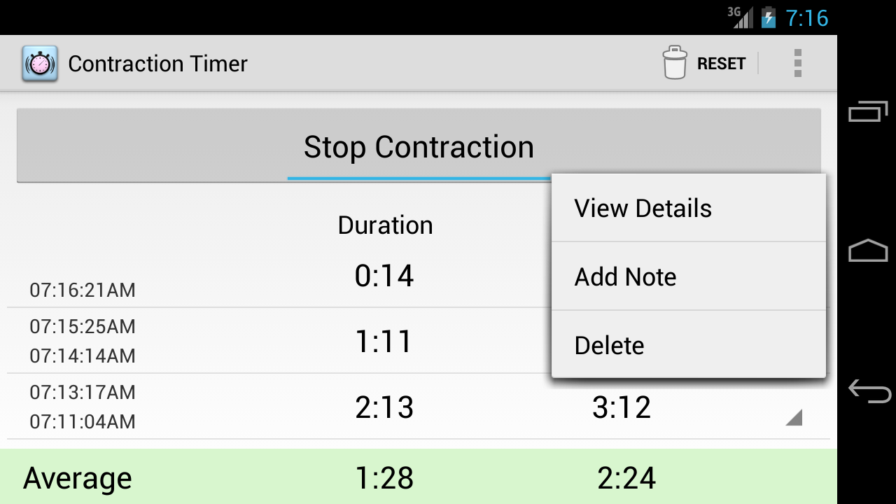The width and height of the screenshot is (896, 504).
Task: Select the 1:11 duration entry
Action: coord(384,341)
